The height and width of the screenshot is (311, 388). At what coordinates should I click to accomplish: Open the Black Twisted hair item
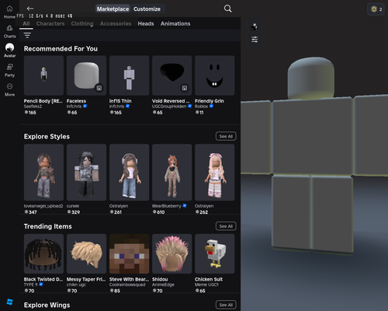click(43, 253)
